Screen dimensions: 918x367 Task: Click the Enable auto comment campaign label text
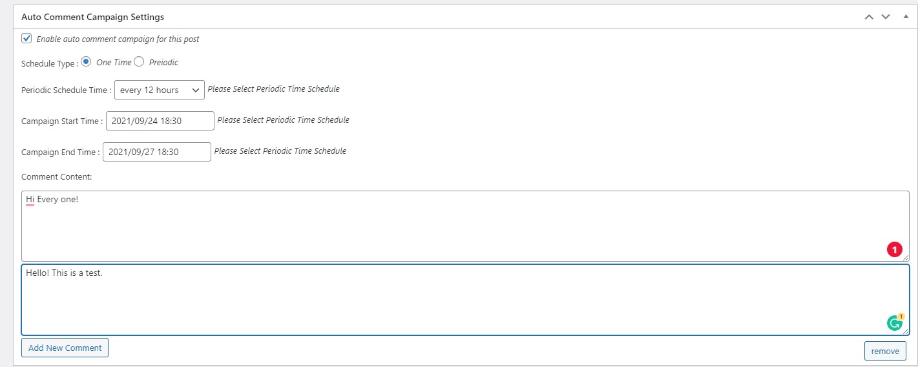click(118, 39)
